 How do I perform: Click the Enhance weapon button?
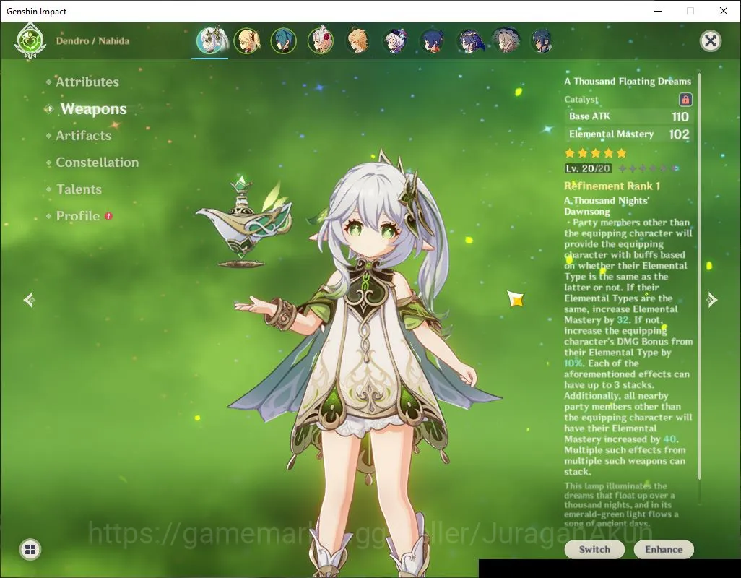pyautogui.click(x=664, y=550)
